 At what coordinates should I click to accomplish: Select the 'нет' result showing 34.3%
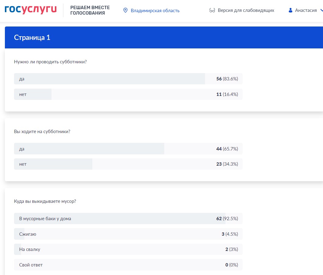[128, 164]
